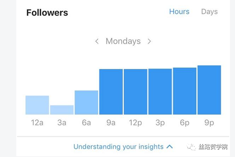Click the 12a axis label

[37, 123]
